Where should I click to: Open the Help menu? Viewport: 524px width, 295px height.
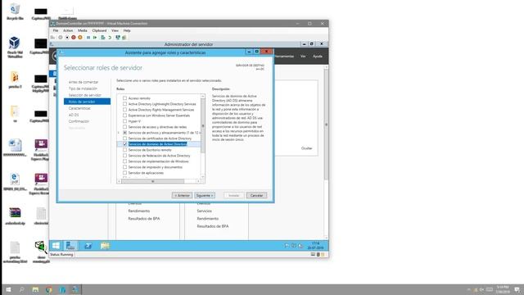pyautogui.click(x=127, y=30)
